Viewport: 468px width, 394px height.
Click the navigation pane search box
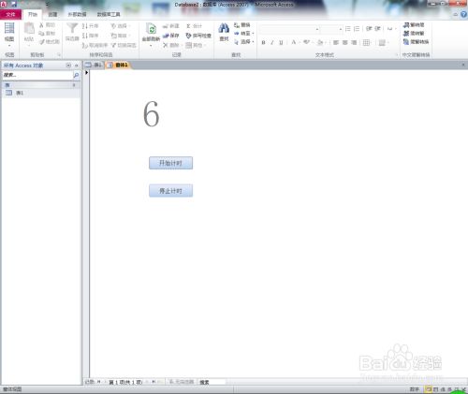37,75
